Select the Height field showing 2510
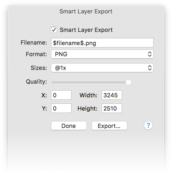The width and height of the screenshot is (172, 172). click(112, 108)
